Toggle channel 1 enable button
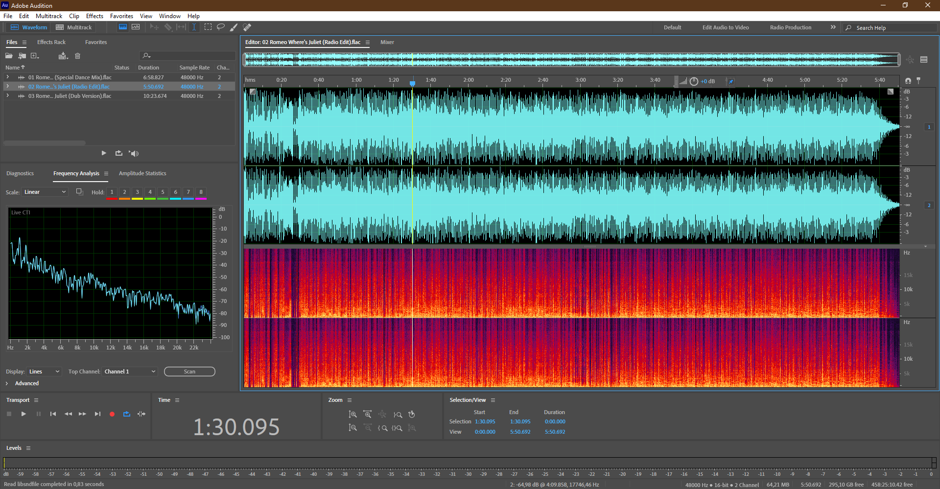This screenshot has width=940, height=489. point(929,127)
